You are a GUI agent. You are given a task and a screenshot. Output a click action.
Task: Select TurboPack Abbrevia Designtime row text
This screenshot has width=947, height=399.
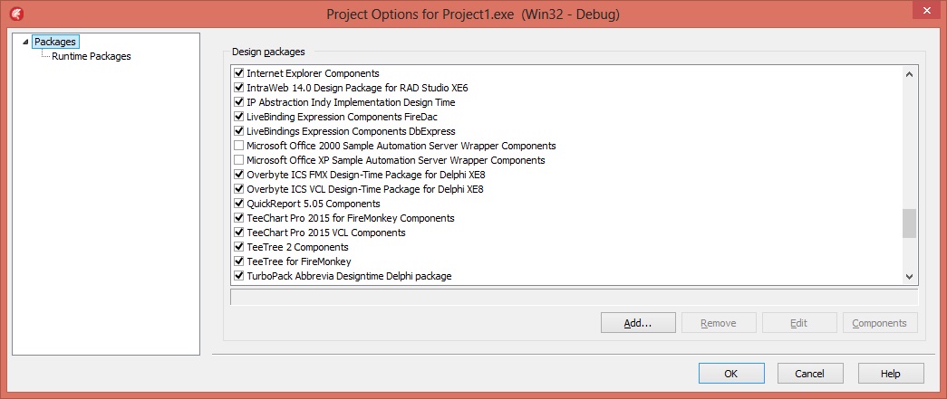tap(349, 276)
